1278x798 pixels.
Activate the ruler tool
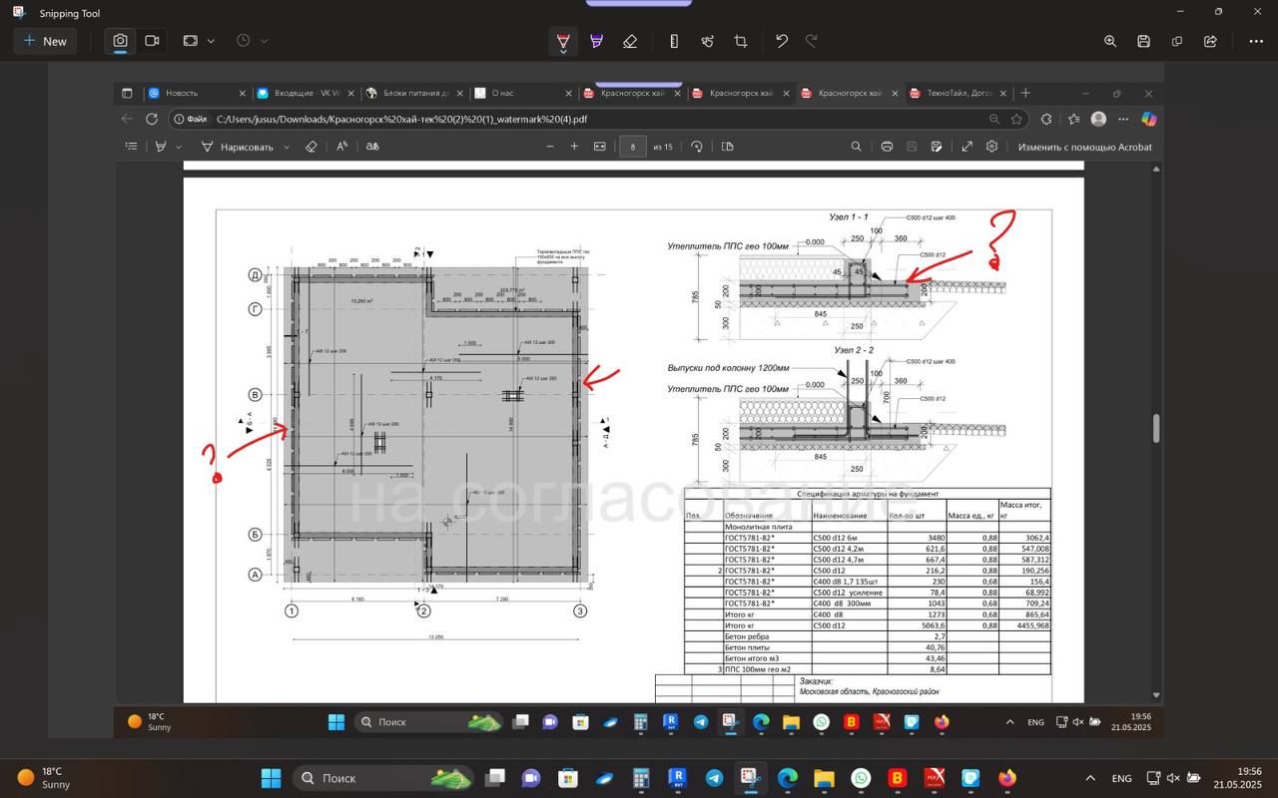[674, 41]
